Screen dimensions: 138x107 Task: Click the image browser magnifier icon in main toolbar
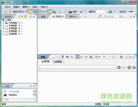tap(6, 12)
